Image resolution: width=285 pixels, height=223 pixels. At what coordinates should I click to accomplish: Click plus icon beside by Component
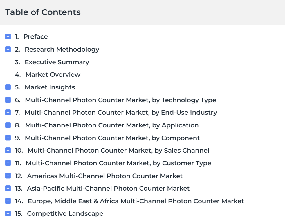click(x=8, y=138)
